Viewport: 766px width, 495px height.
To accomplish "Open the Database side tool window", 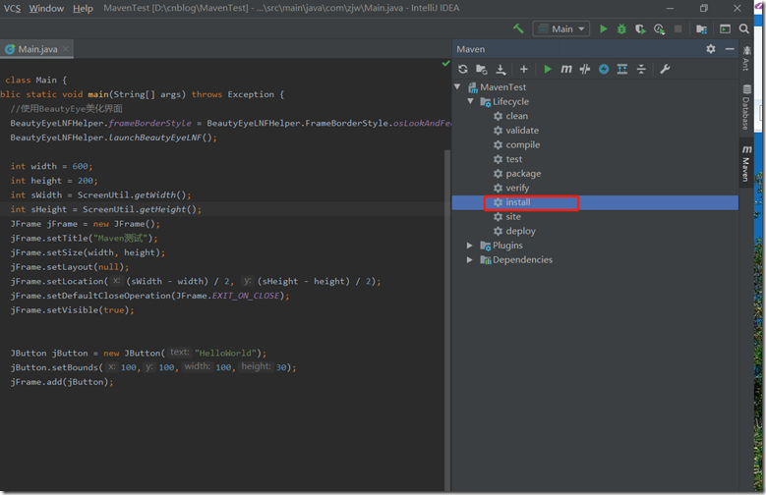I will click(746, 107).
